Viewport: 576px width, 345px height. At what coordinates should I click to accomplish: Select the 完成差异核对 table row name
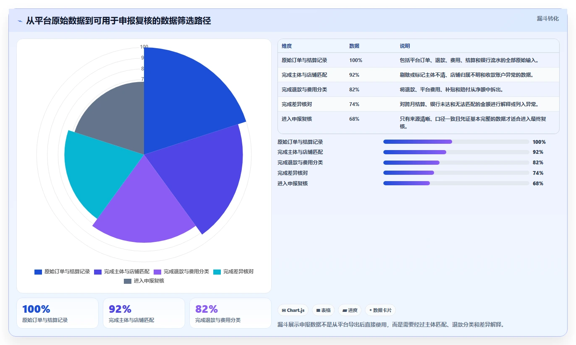coord(297,104)
